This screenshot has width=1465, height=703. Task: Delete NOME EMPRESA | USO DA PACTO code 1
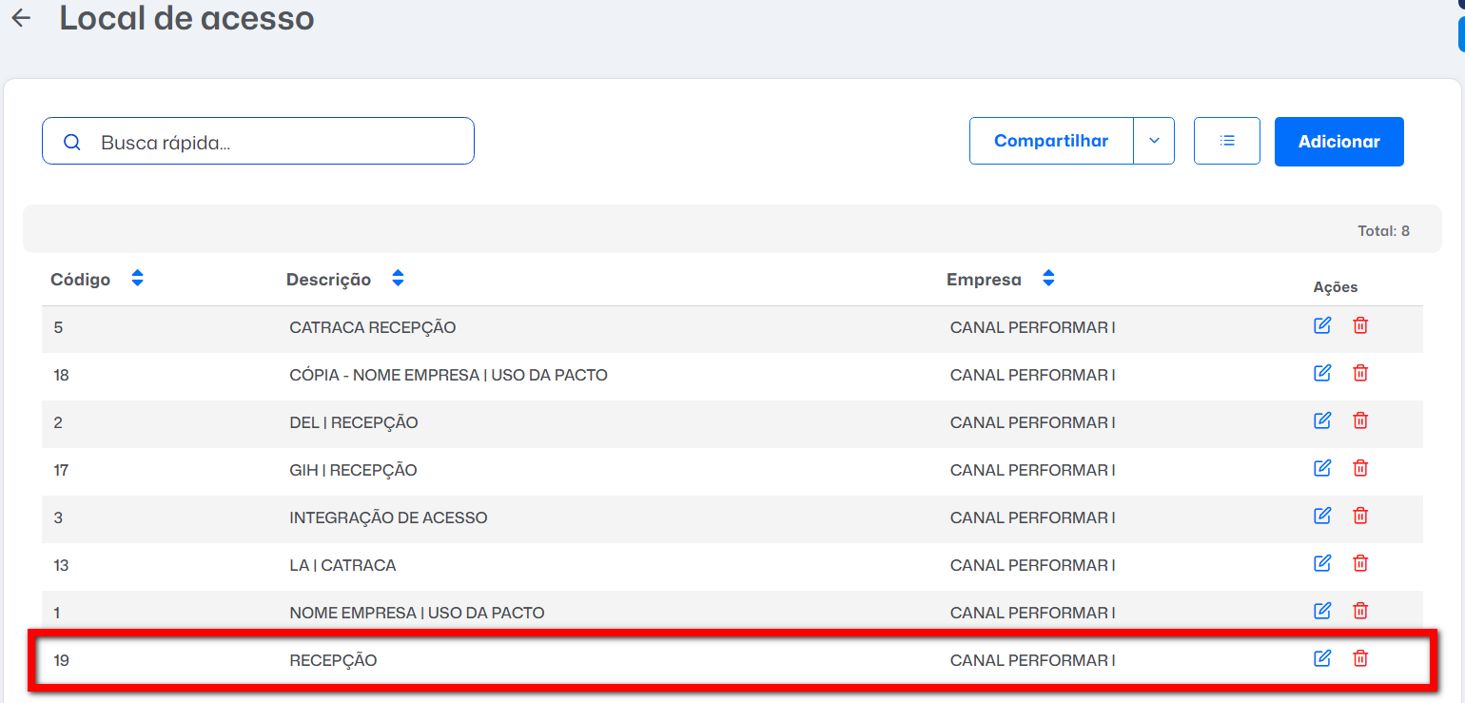click(1360, 611)
